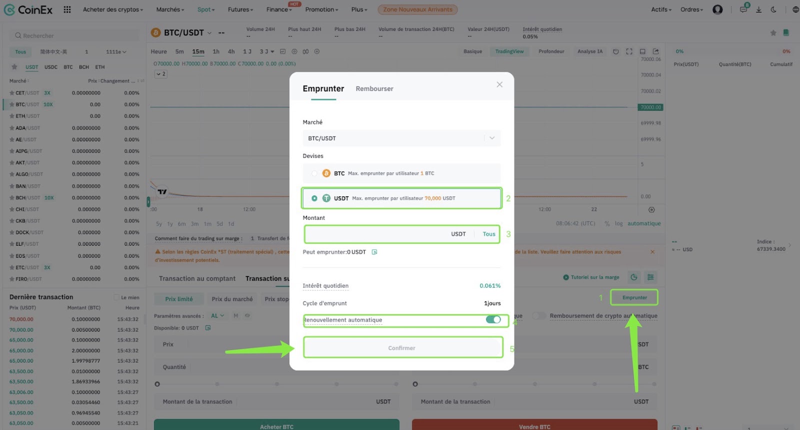Open the Ordres dropdown
Screen dimensions: 800x430
[692, 9]
